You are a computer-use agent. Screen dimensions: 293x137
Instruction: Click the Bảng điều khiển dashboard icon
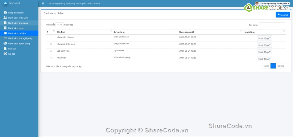(x=5, y=13)
